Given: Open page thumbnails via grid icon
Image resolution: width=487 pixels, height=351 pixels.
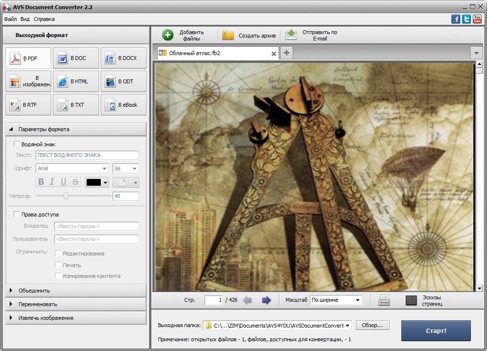Looking at the screenshot, I should pyautogui.click(x=412, y=300).
